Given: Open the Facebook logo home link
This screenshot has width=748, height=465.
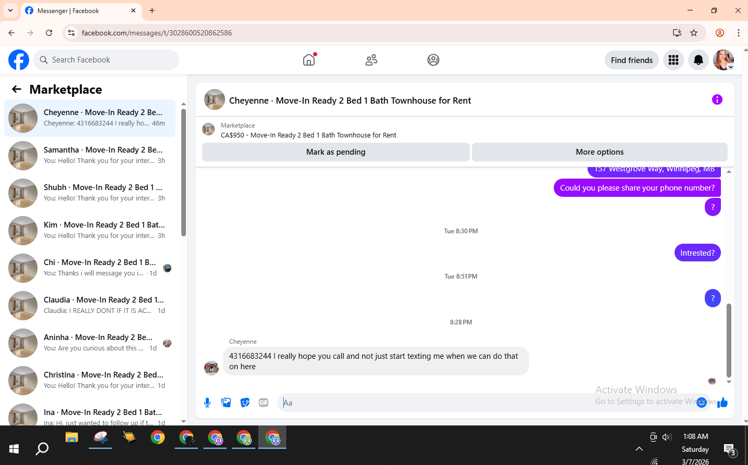Looking at the screenshot, I should pyautogui.click(x=19, y=60).
